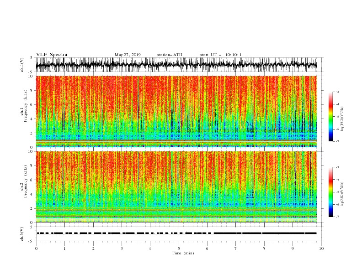Viewport: 362px width, 279px height.
Task: Click the 'station=ATH' label
Action: click(170, 55)
